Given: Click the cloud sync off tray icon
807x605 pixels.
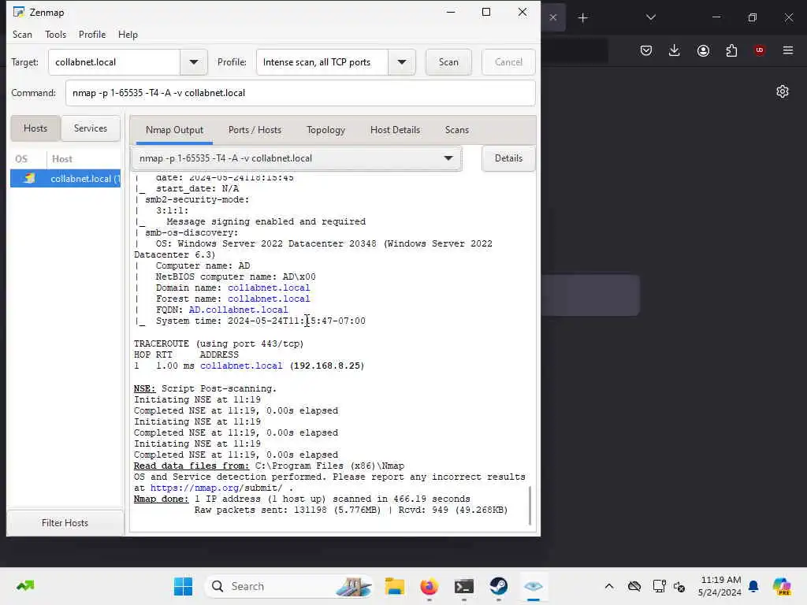Looking at the screenshot, I should pyautogui.click(x=634, y=586).
